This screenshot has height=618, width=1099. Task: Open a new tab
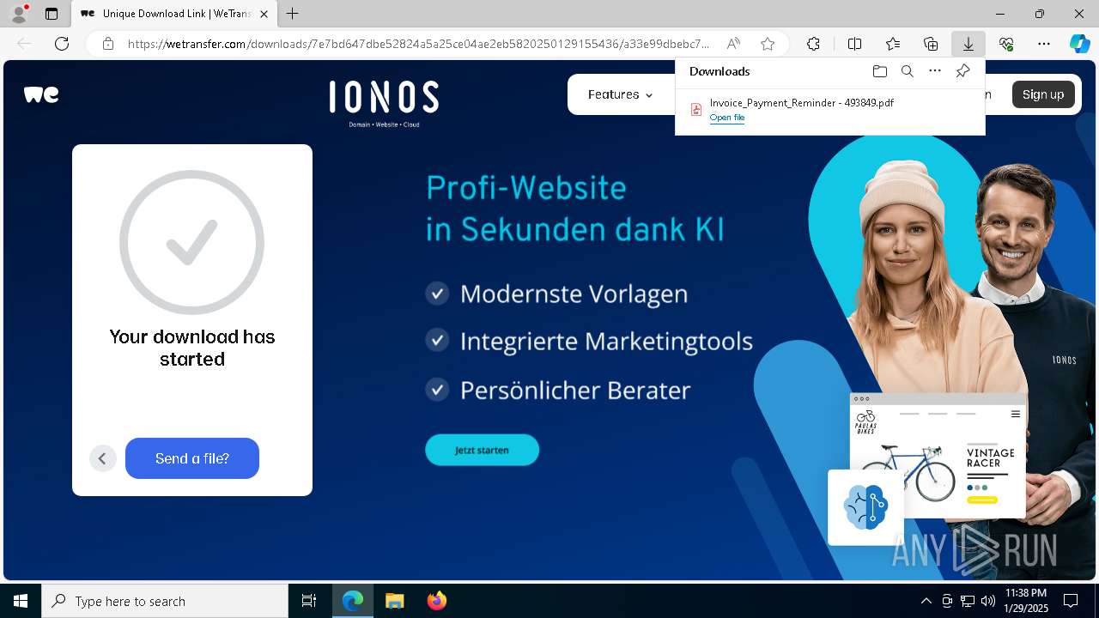293,14
